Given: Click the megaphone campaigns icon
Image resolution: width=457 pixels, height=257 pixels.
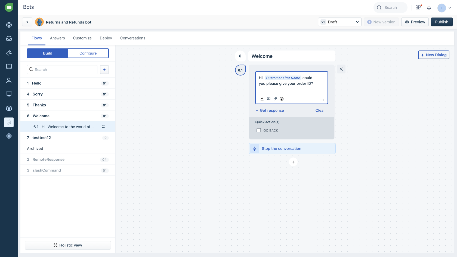Looking at the screenshot, I should tap(9, 53).
